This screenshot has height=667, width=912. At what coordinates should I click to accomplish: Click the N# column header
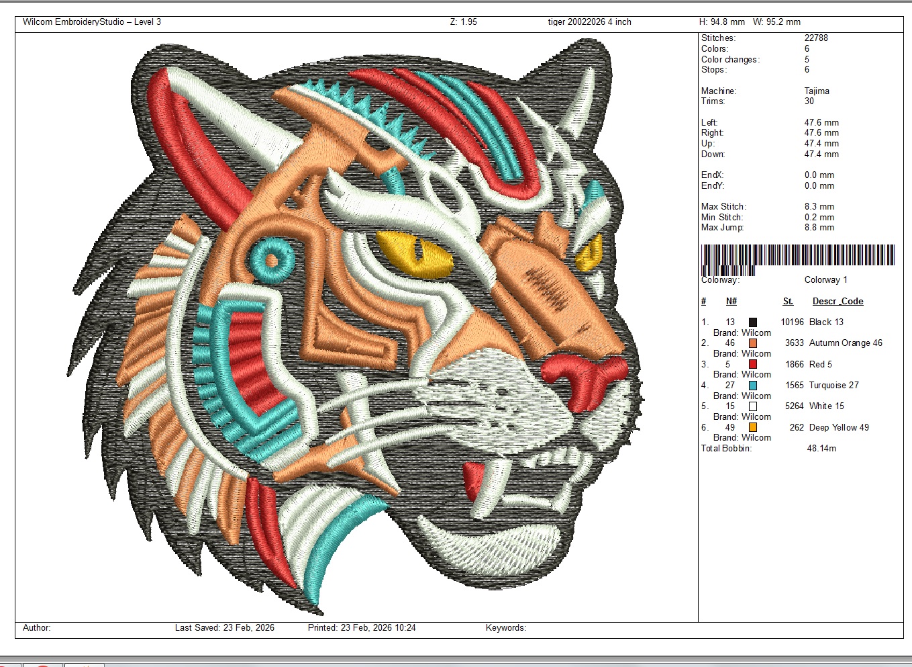[x=731, y=302]
